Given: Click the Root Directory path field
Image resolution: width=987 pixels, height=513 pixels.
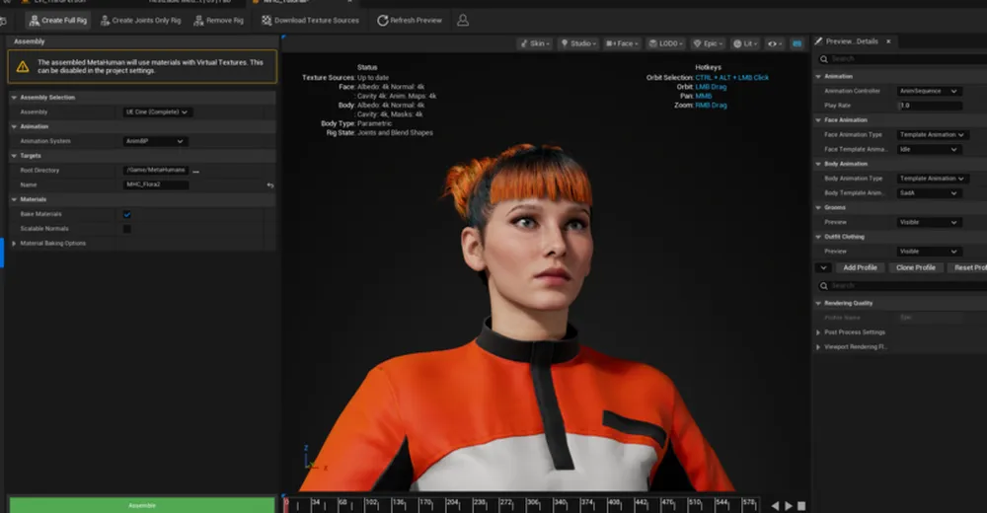Looking at the screenshot, I should [156, 170].
